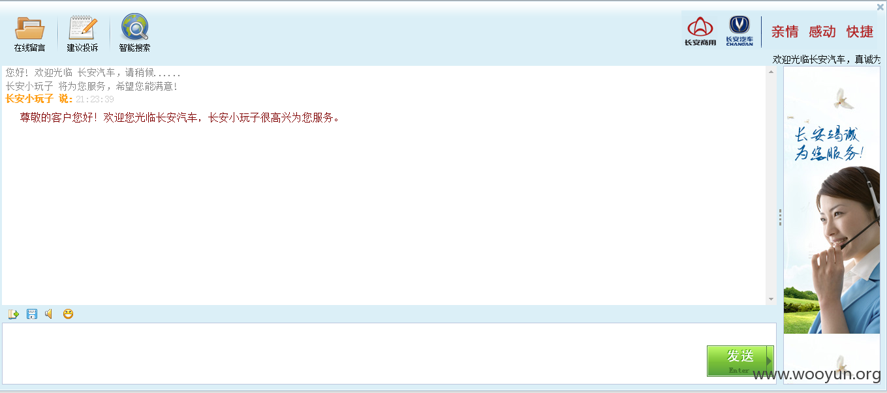This screenshot has height=393, width=887.
Task: Open 在线留言 online message folder
Action: click(x=29, y=34)
